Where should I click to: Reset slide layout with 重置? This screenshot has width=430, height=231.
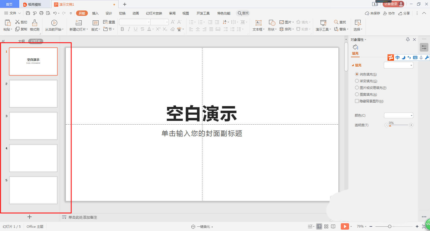coord(109,22)
